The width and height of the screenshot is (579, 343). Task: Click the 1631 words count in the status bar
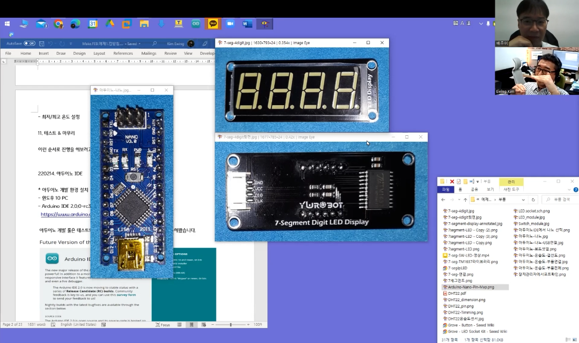tap(36, 325)
